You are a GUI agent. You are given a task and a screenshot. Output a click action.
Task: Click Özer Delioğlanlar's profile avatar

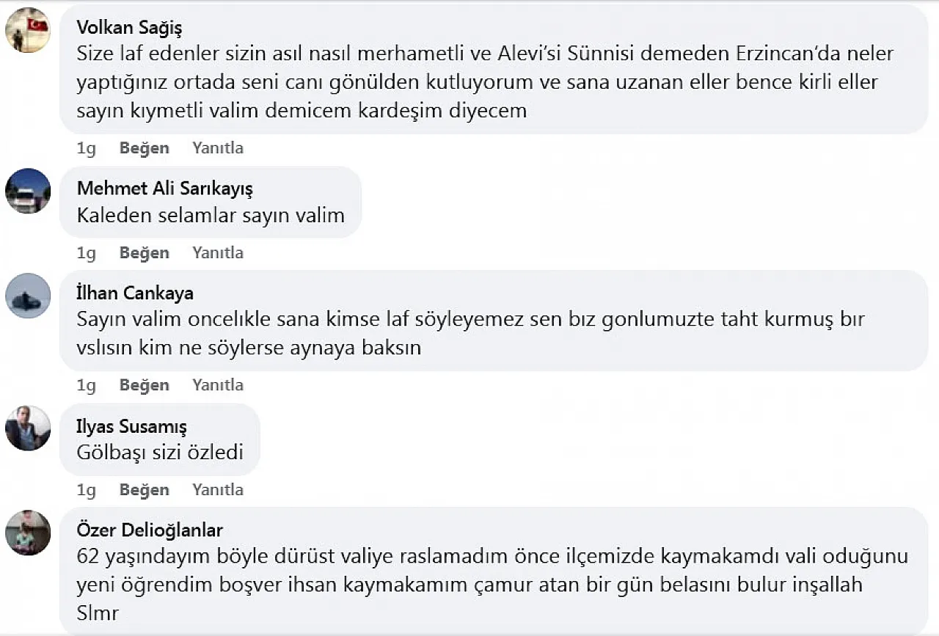[x=28, y=533]
